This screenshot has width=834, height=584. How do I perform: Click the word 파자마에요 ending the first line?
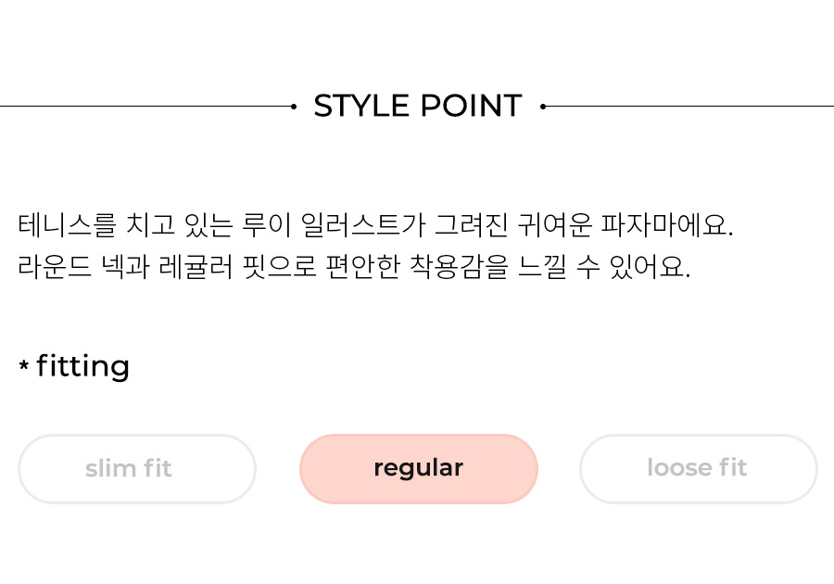coord(667,224)
